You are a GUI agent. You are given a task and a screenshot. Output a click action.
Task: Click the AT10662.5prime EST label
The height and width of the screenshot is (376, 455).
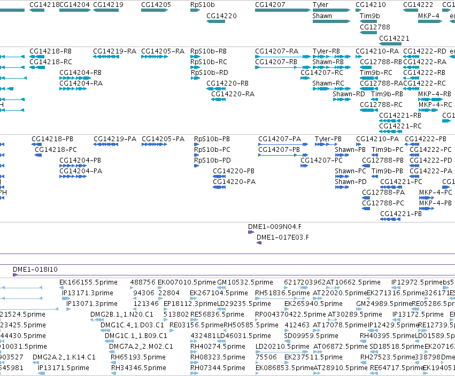tap(353, 283)
